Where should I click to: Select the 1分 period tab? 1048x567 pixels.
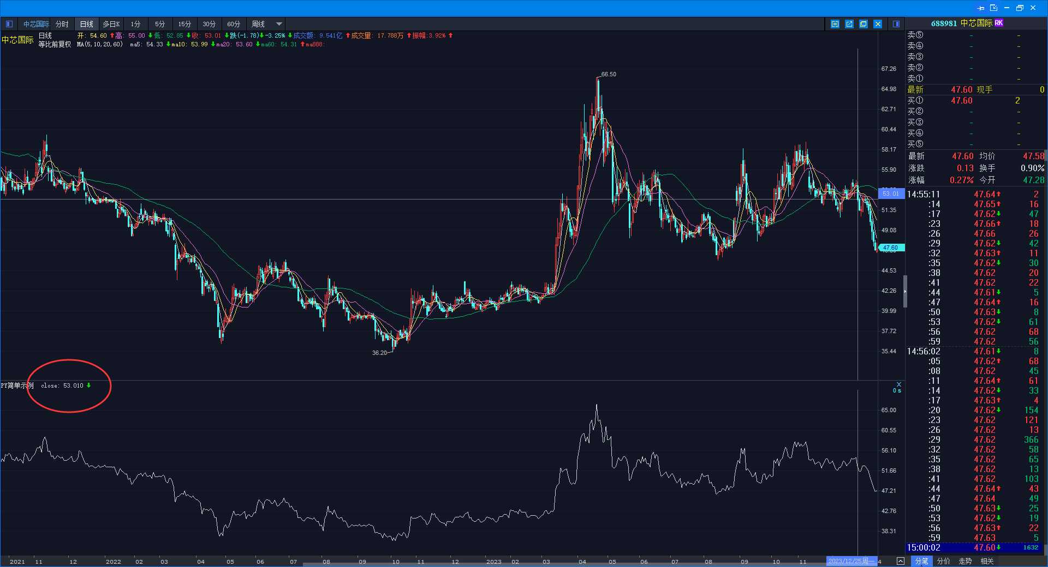tap(135, 24)
